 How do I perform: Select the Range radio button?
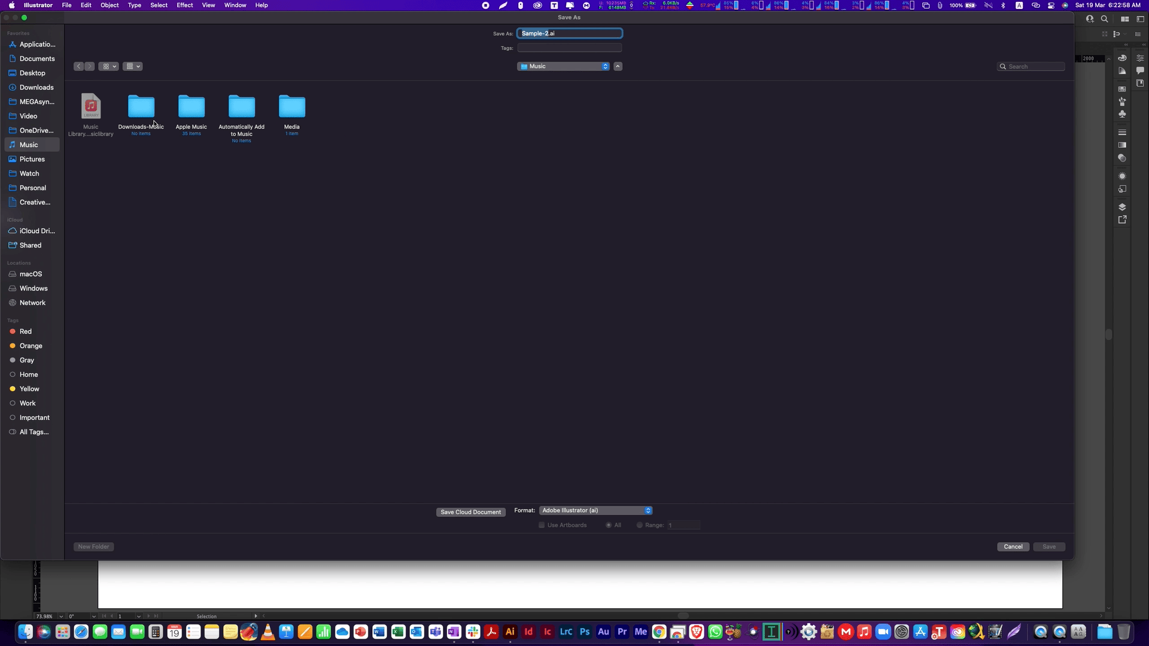point(640,525)
